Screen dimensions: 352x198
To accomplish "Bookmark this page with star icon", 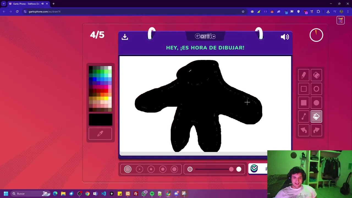I will [x=243, y=12].
